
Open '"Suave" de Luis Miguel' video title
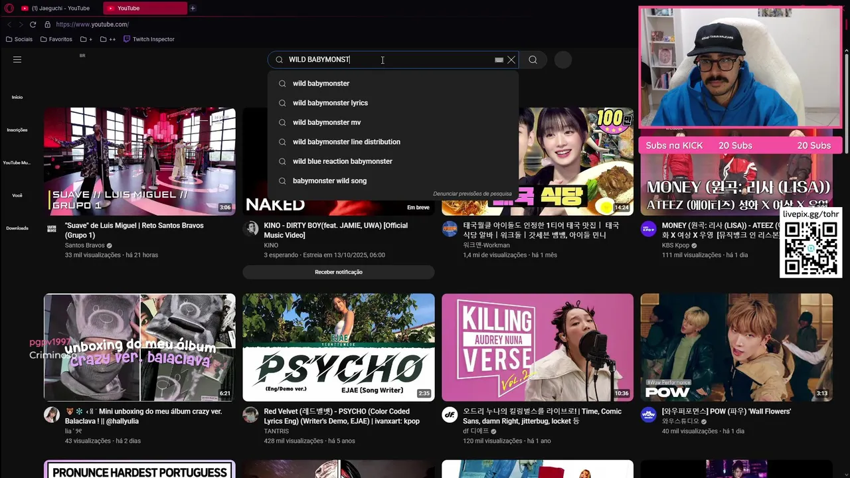[x=134, y=230]
